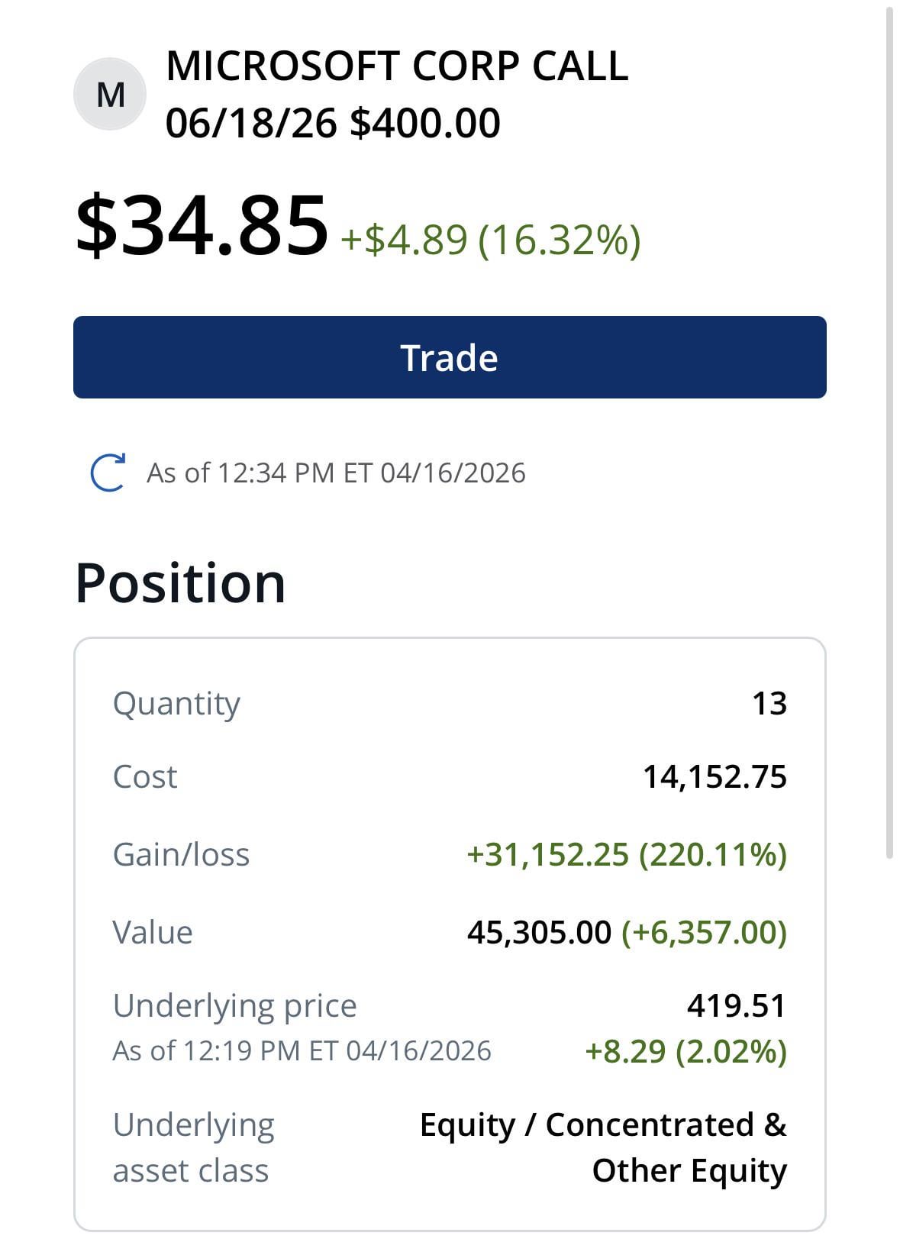Click the Quantity value 13
Viewport: 900px width, 1242px height.
tap(769, 703)
